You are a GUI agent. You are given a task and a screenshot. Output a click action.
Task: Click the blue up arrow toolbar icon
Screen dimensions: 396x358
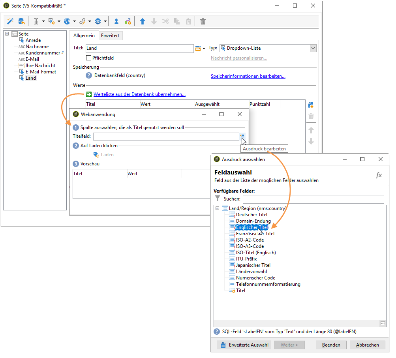143,21
